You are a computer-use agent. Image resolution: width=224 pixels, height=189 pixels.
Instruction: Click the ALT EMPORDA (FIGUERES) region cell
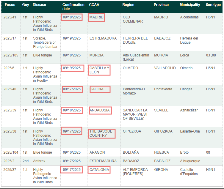[135, 172]
